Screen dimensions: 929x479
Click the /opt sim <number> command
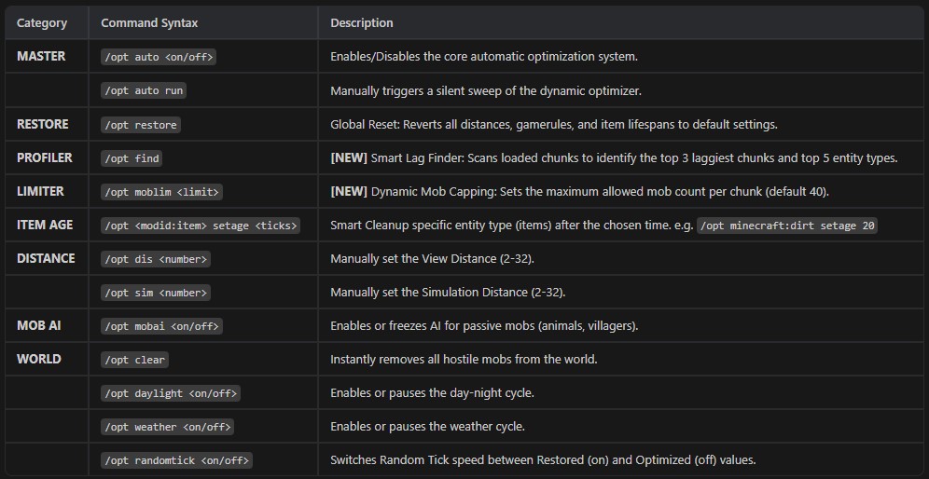click(x=155, y=293)
